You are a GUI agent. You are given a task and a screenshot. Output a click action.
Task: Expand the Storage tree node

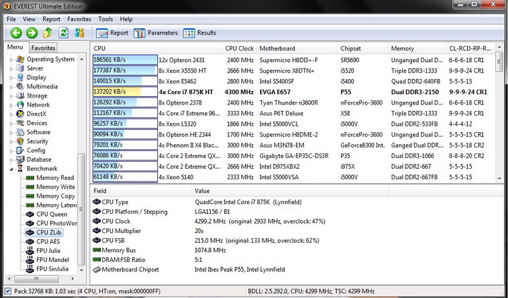coord(11,95)
